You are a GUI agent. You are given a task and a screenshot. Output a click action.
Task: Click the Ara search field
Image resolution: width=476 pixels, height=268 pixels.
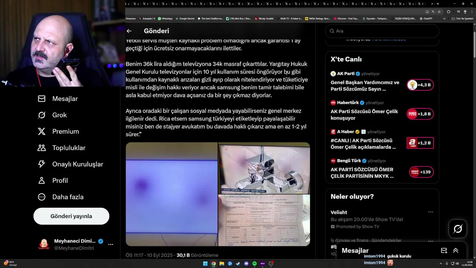tap(382, 31)
